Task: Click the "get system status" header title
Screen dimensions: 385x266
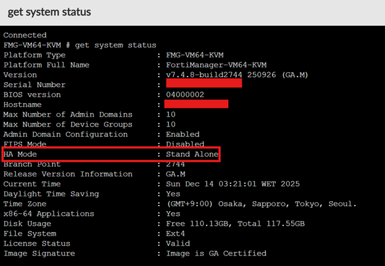Action: (49, 12)
